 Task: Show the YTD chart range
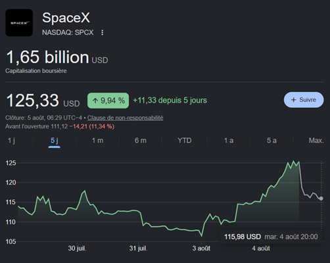tap(185, 141)
